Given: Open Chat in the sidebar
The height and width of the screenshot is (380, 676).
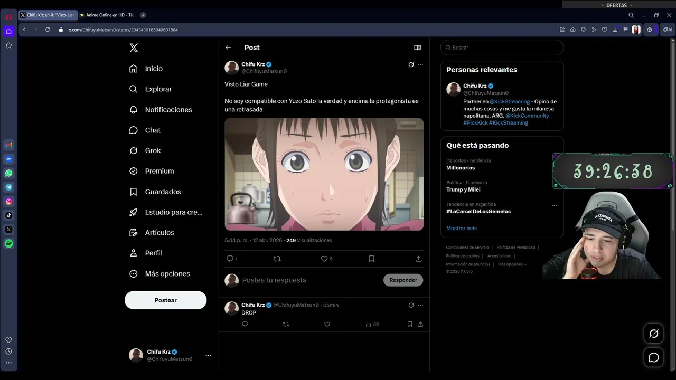Looking at the screenshot, I should [x=145, y=130].
